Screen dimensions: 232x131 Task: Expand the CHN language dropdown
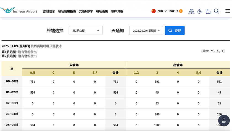tap(162, 11)
